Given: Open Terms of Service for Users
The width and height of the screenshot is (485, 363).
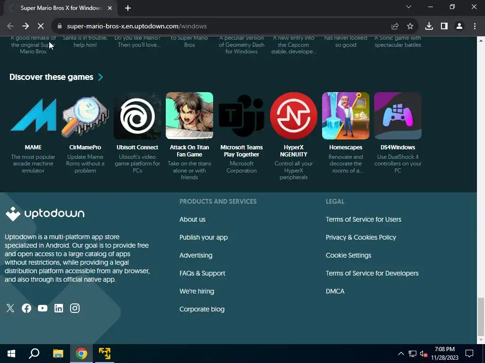Looking at the screenshot, I should (x=363, y=219).
